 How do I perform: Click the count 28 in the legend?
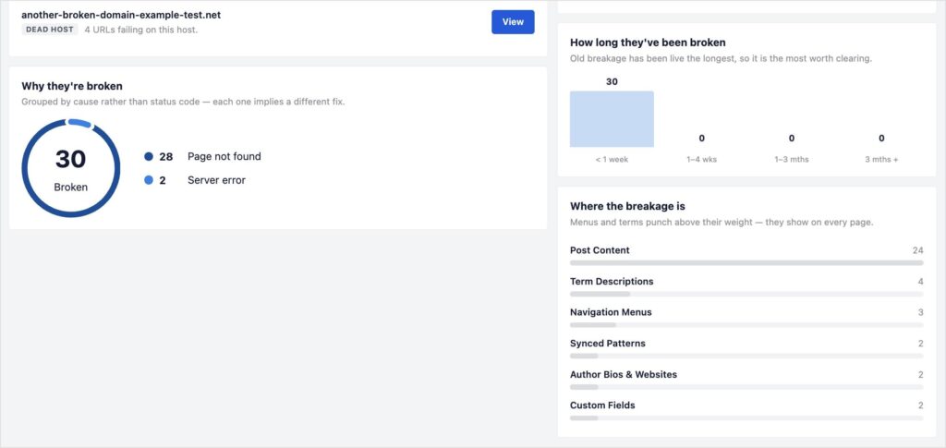tap(166, 157)
